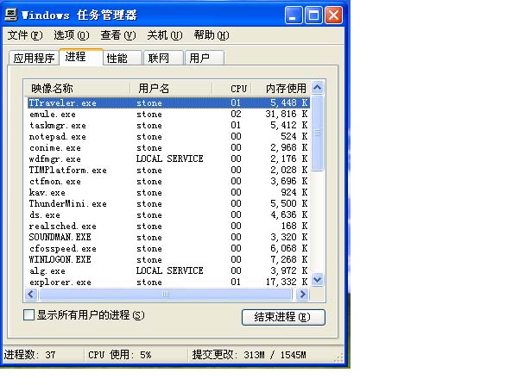The image size is (518, 385).
Task: Select the WINLOGON.EXE process
Action: [x=168, y=260]
